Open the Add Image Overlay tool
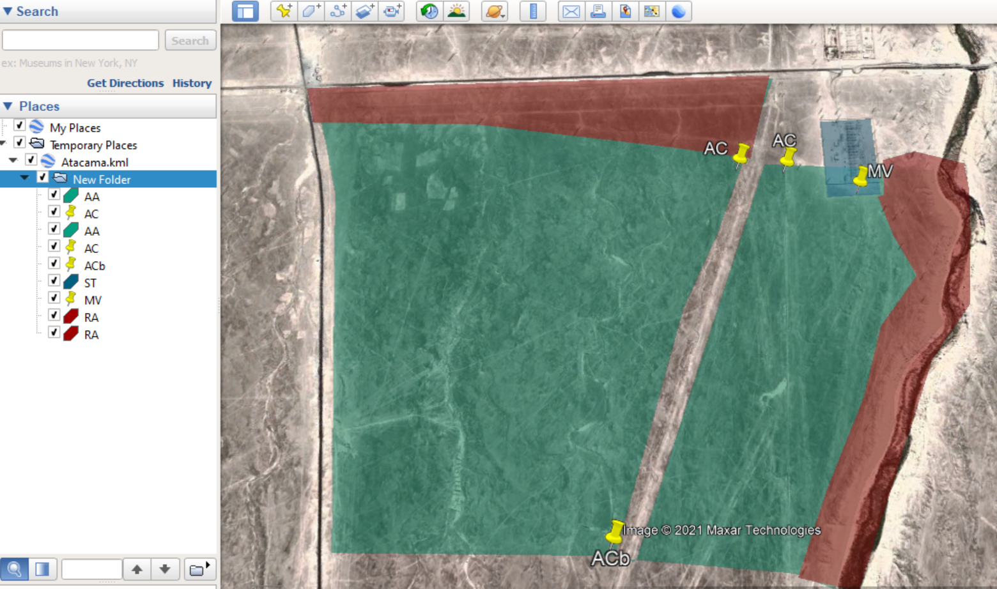This screenshot has width=997, height=589. pos(364,11)
